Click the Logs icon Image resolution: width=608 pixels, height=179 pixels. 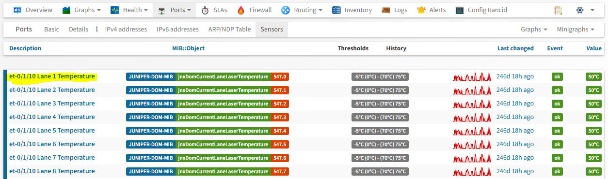[386, 10]
